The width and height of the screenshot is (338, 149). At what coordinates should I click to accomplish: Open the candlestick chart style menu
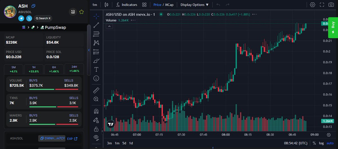pyautogui.click(x=106, y=5)
